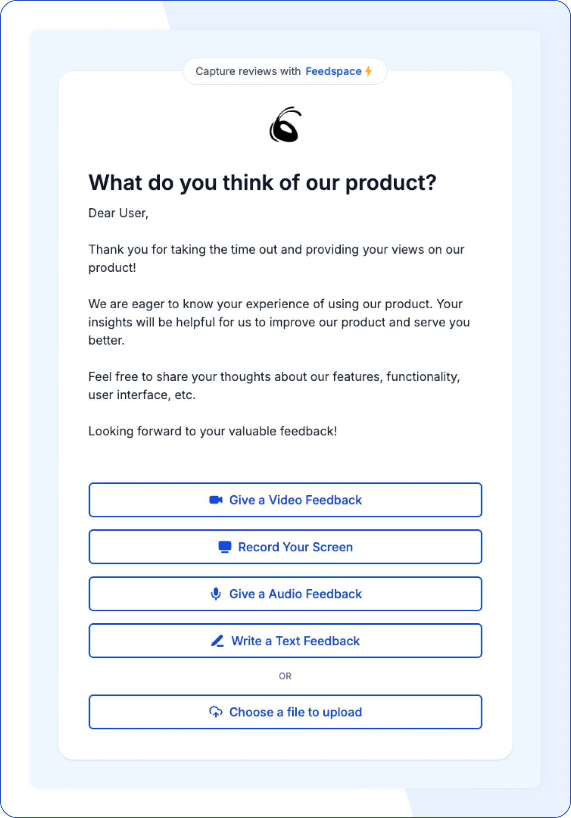Click the monitor icon on Record Your Screen

point(224,547)
